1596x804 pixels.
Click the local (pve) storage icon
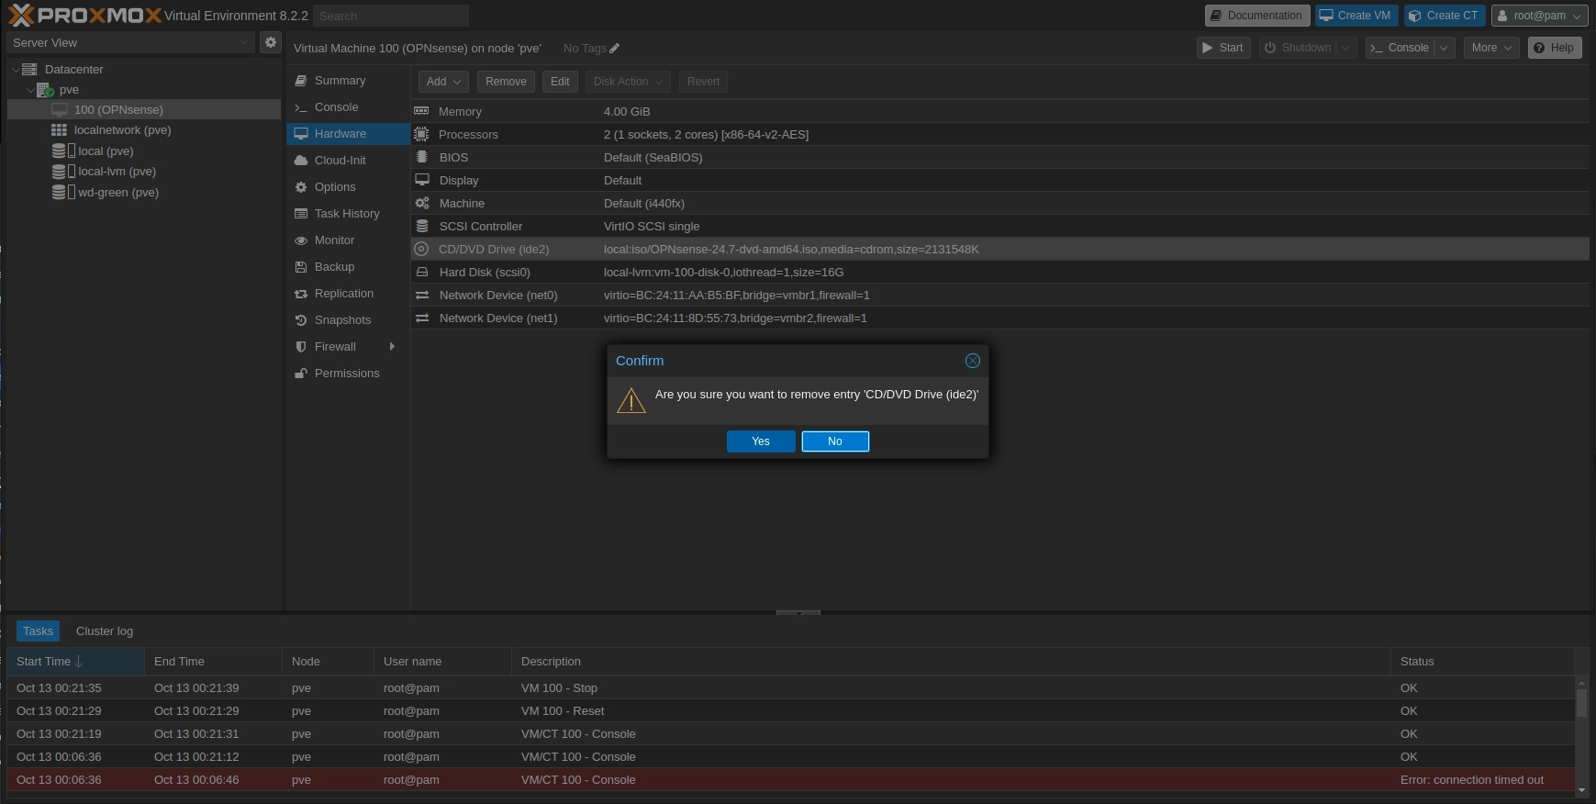pyautogui.click(x=63, y=151)
